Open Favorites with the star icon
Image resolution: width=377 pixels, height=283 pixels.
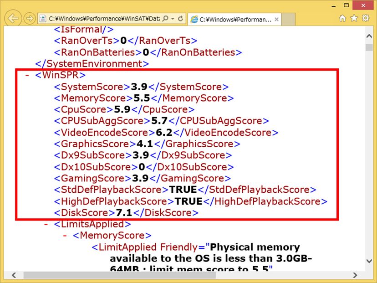point(354,18)
